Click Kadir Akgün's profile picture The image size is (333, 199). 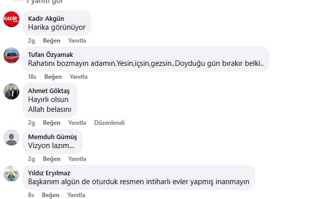pos(11,19)
